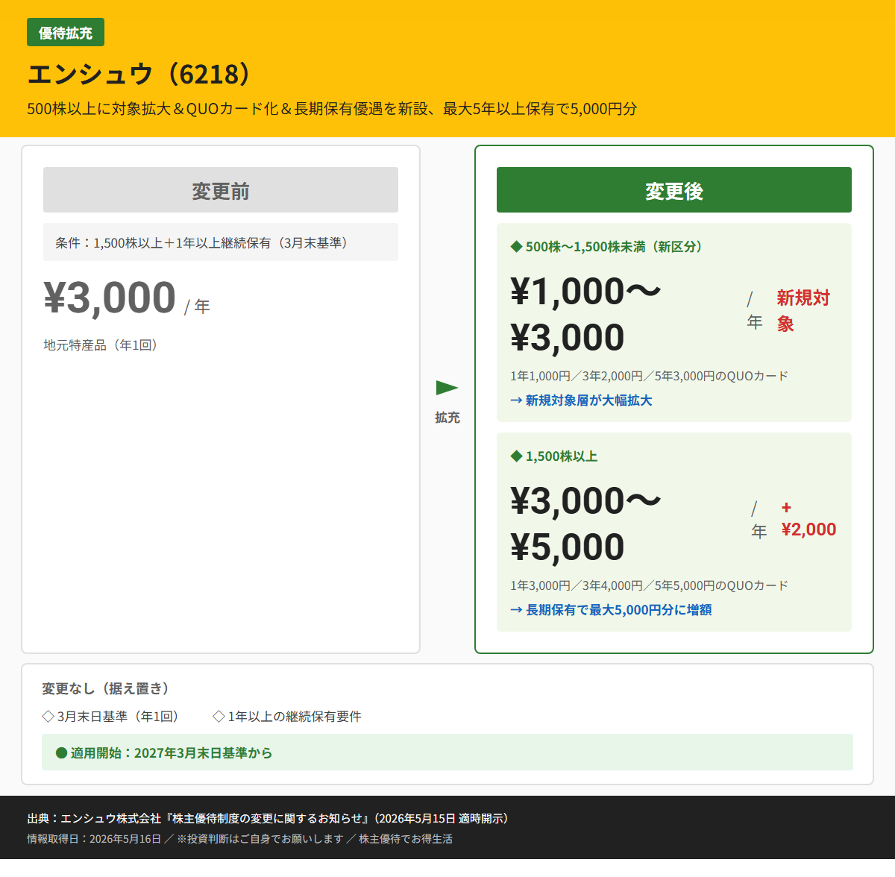
Task: Select the text 地元特産品（年1回）
Action: tap(102, 345)
